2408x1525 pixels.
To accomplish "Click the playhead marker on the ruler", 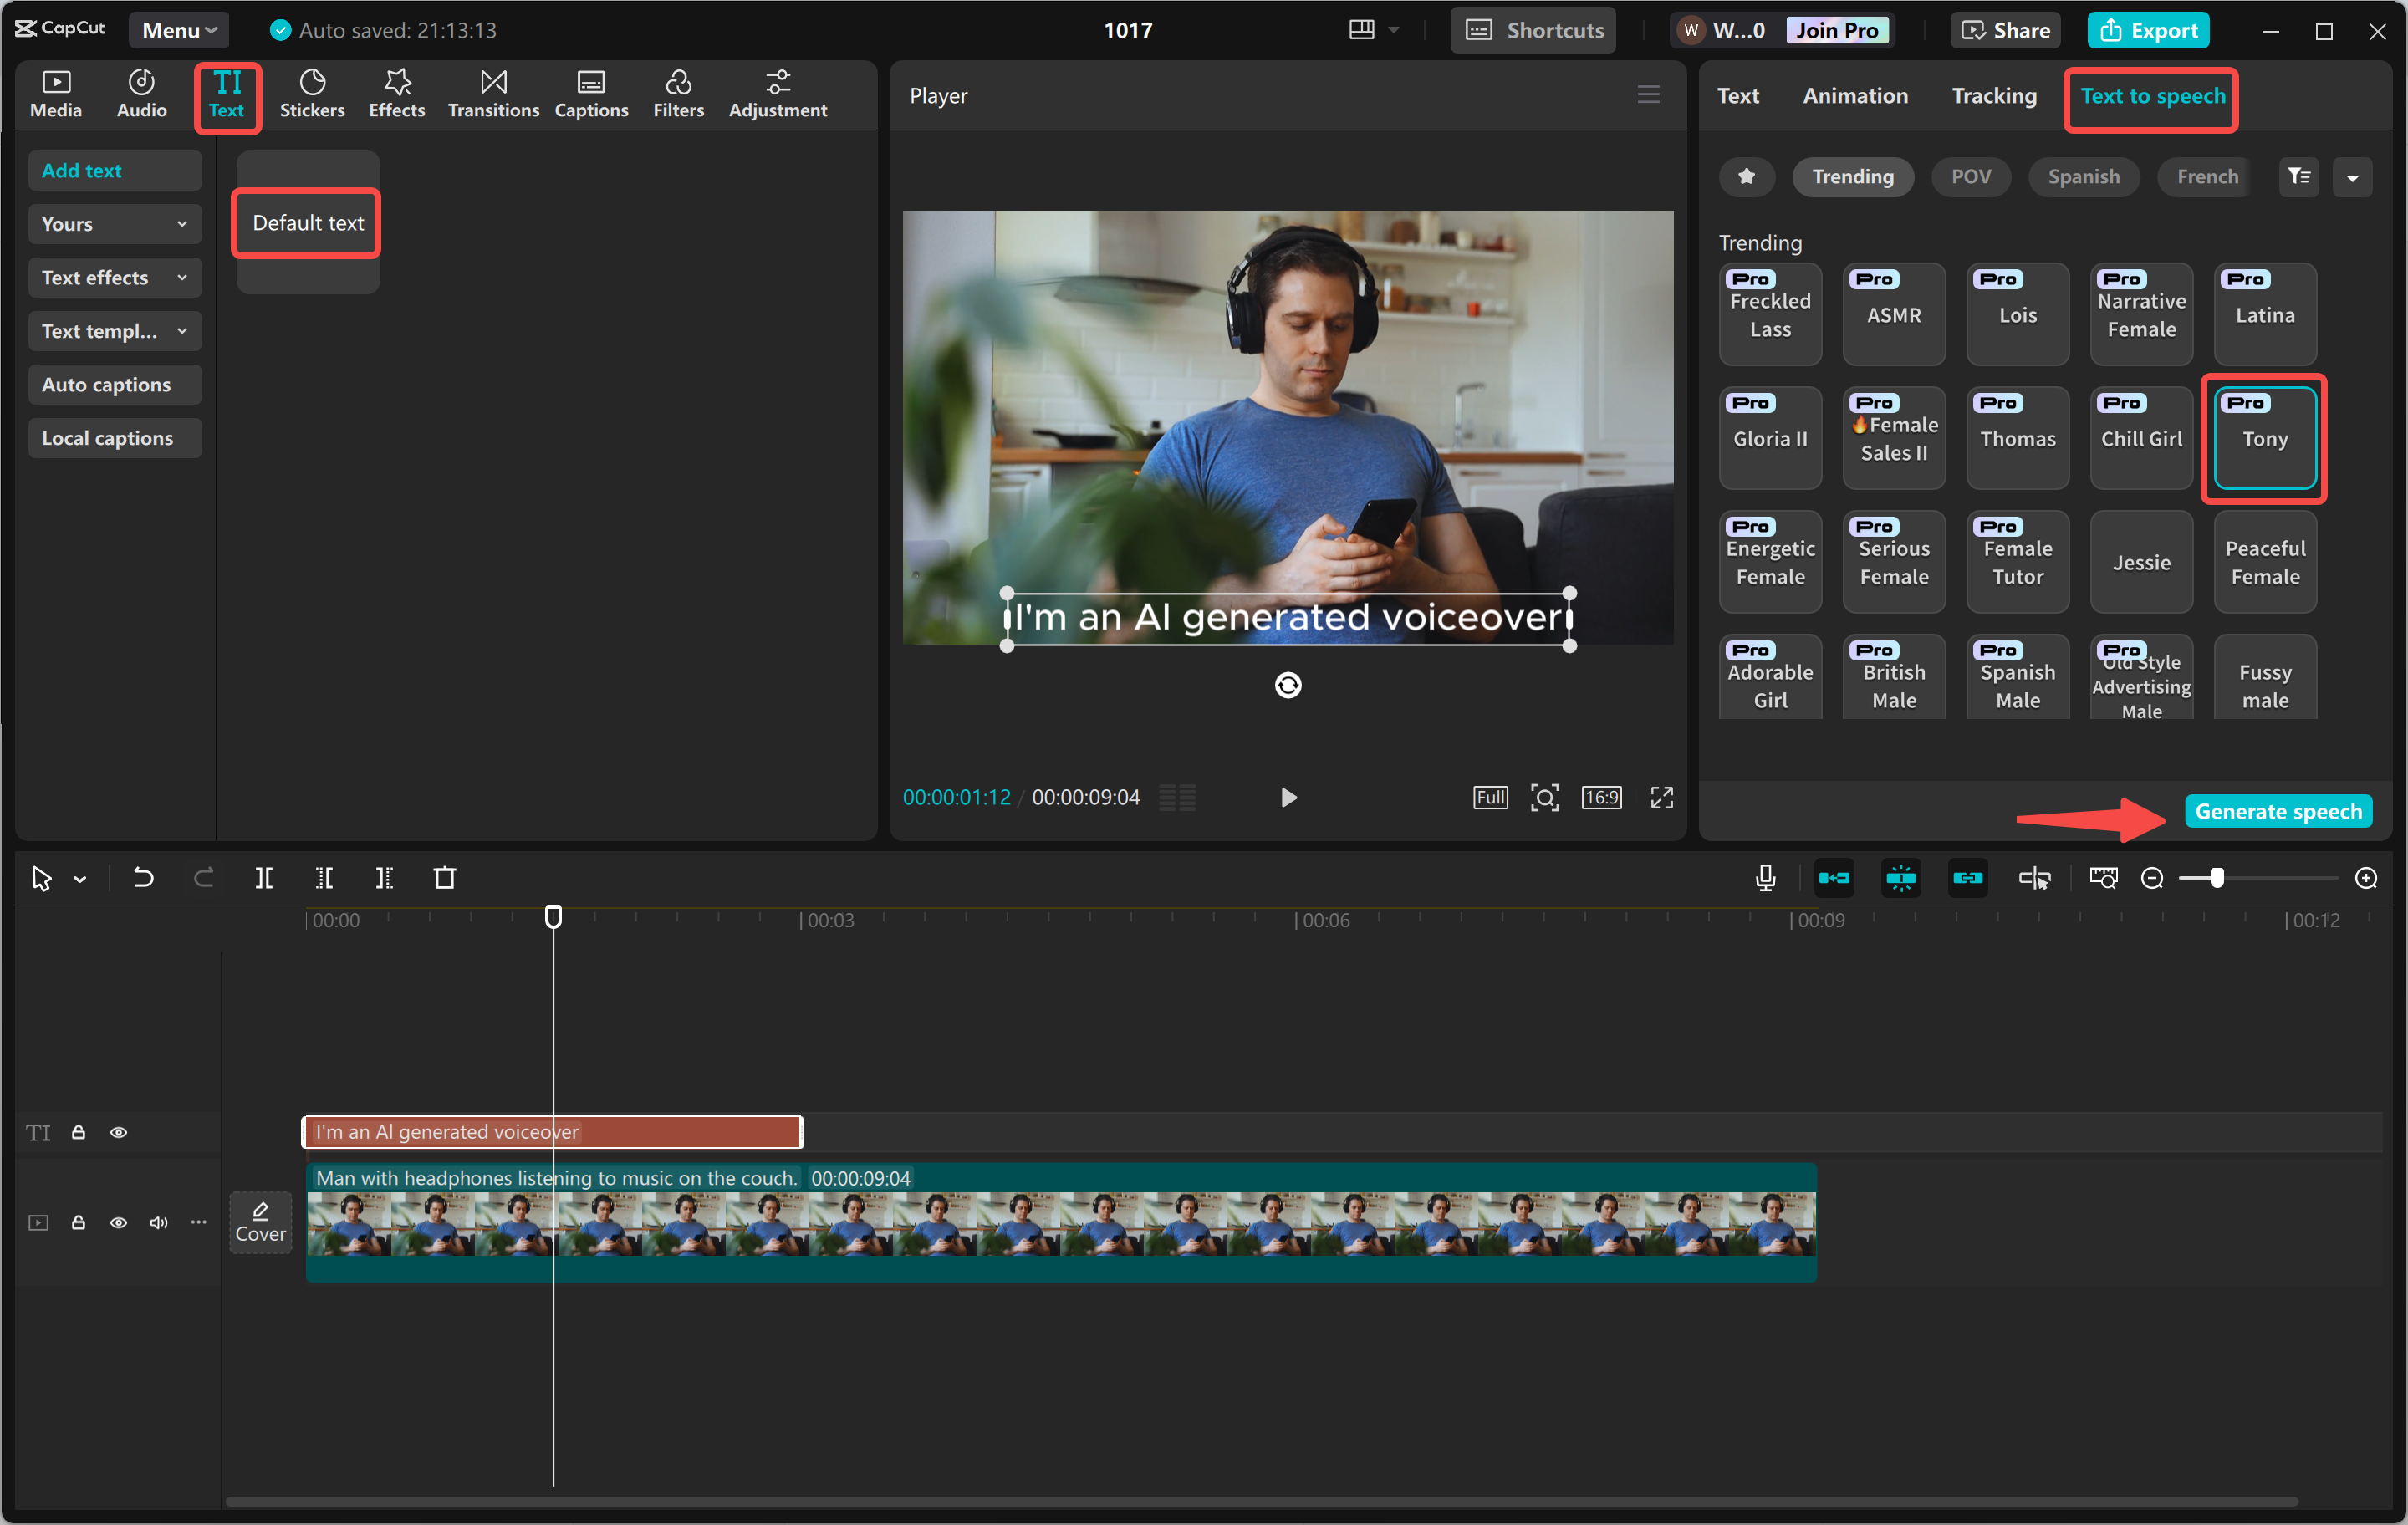I will pos(553,916).
